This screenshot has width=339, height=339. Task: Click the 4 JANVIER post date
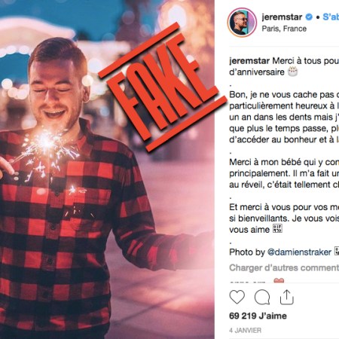pyautogui.click(x=245, y=330)
